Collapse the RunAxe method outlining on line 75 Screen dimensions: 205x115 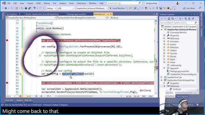tap(24, 28)
